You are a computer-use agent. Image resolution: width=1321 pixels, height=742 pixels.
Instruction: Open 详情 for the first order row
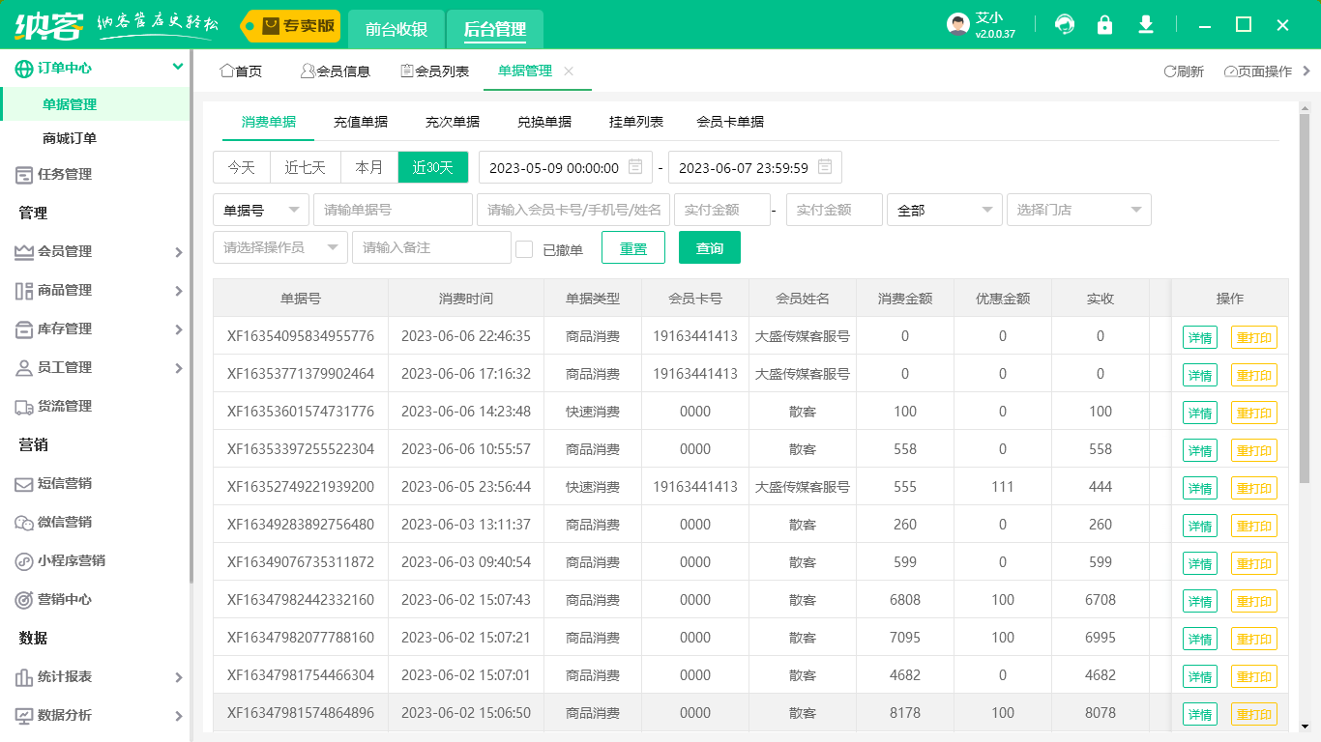[x=1200, y=336]
